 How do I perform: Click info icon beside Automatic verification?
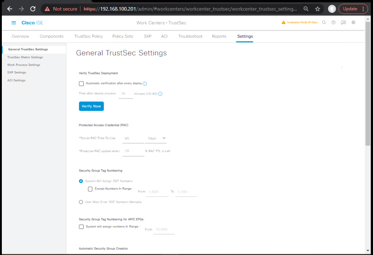tap(144, 83)
